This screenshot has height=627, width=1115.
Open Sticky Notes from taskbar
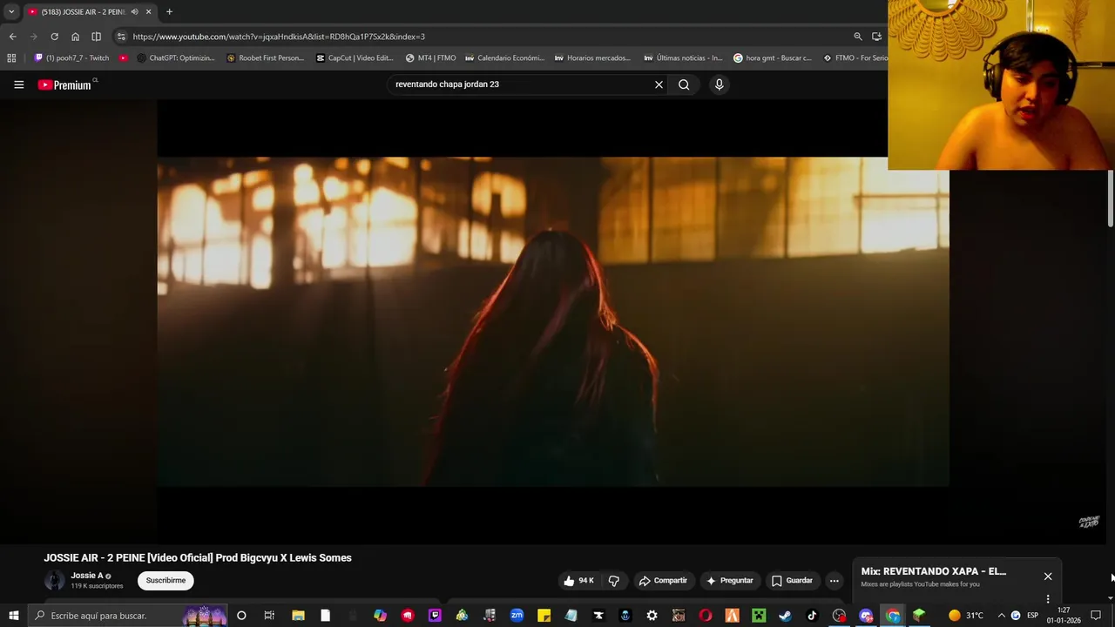point(544,616)
